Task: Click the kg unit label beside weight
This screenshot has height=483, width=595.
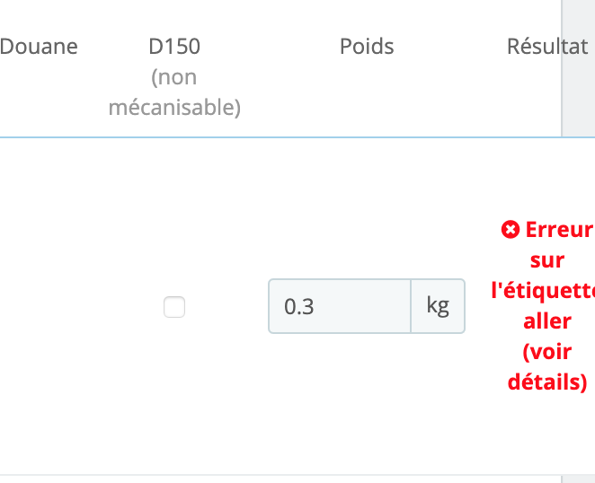Action: click(x=438, y=306)
